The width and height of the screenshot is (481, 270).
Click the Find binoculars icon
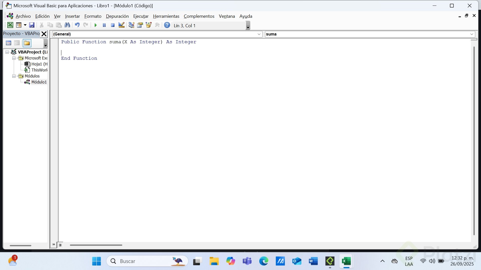point(67,25)
